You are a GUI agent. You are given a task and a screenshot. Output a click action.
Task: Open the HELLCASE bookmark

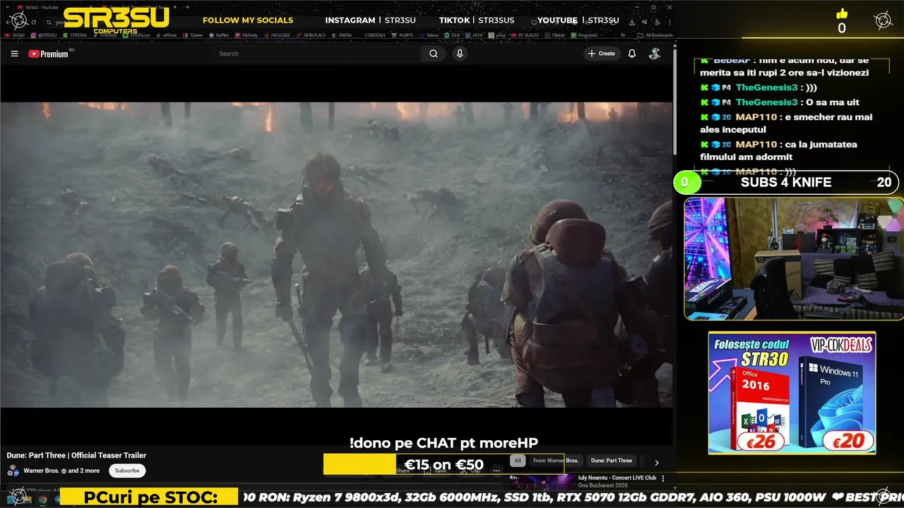[277, 35]
